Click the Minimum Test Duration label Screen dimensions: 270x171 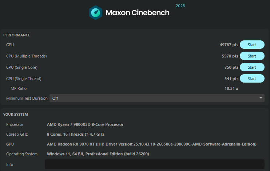tap(27, 98)
